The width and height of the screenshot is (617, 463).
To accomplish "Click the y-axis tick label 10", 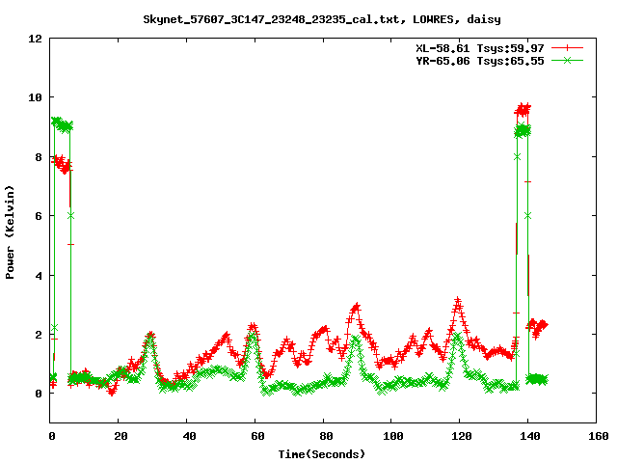I will tap(35, 97).
